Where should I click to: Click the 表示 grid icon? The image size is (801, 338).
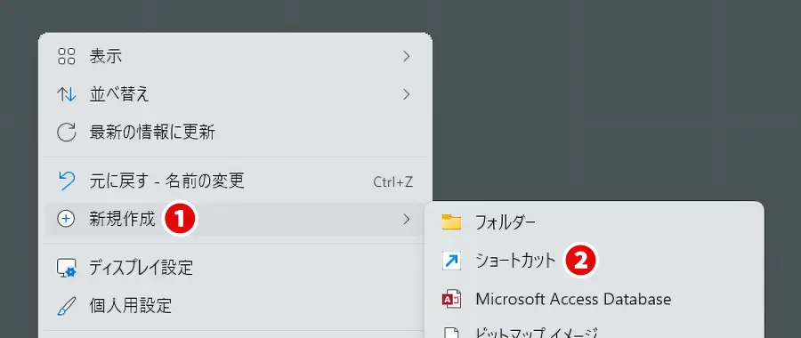click(67, 56)
